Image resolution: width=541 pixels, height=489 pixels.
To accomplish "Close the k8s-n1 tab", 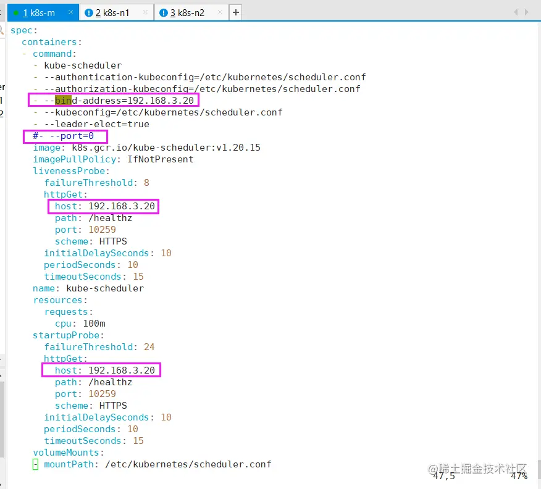I will point(145,12).
